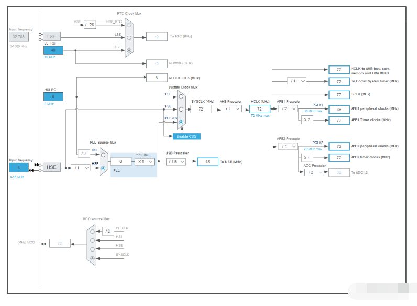The height and width of the screenshot is (306, 417).
Task: Click the To ADC1,2 value field
Action: (x=339, y=172)
